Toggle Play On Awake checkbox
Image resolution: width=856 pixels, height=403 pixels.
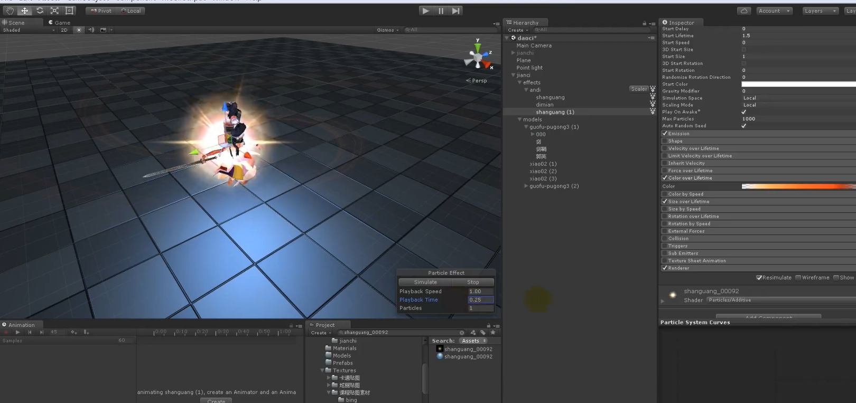coord(744,112)
